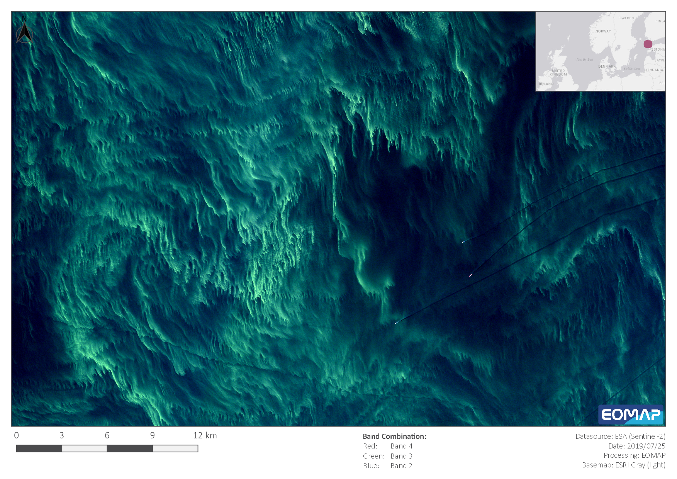Select the pink location marker in inset map
The height and width of the screenshot is (479, 677).
coord(648,44)
